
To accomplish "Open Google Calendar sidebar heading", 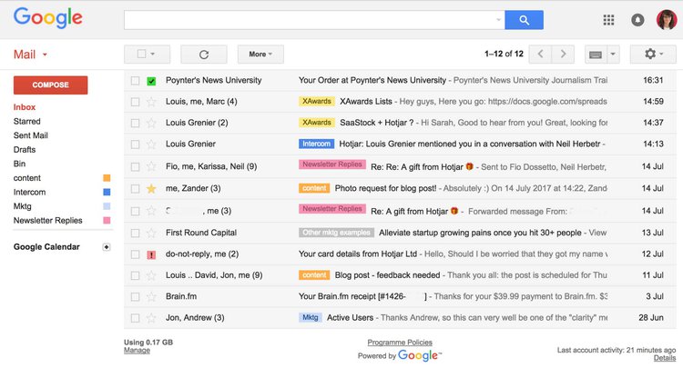I will pos(46,247).
